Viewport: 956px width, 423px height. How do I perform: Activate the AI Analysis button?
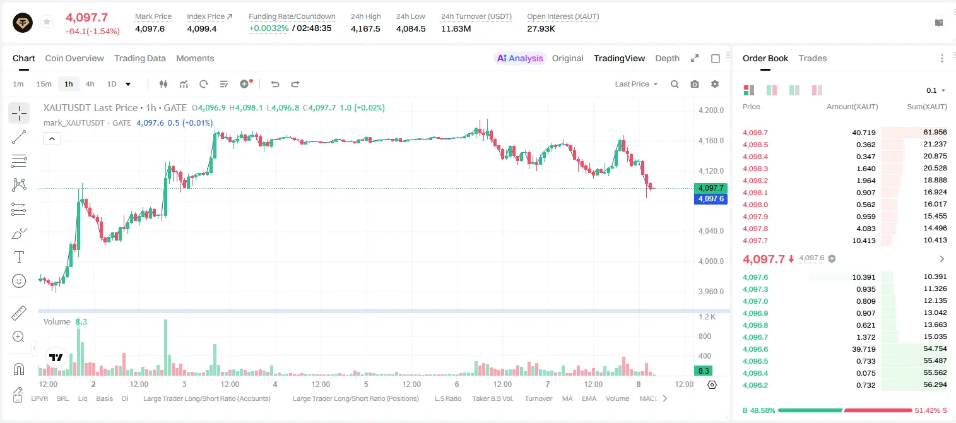pos(520,58)
